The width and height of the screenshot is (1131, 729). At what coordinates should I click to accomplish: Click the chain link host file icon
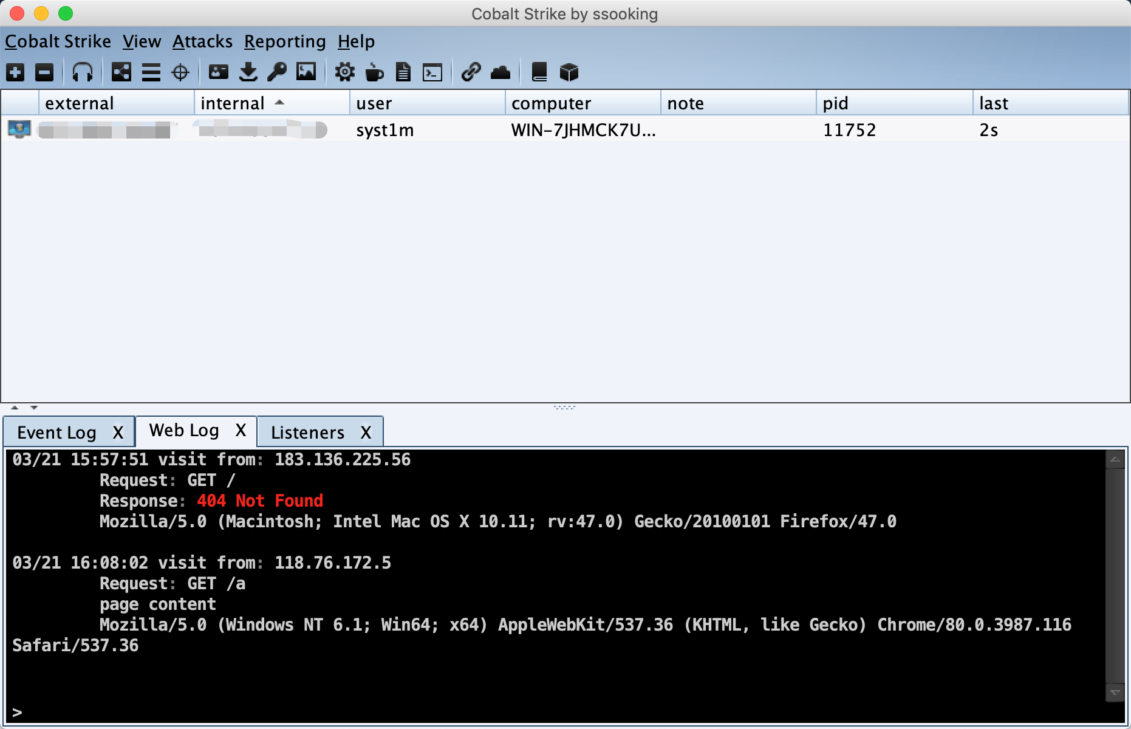471,72
